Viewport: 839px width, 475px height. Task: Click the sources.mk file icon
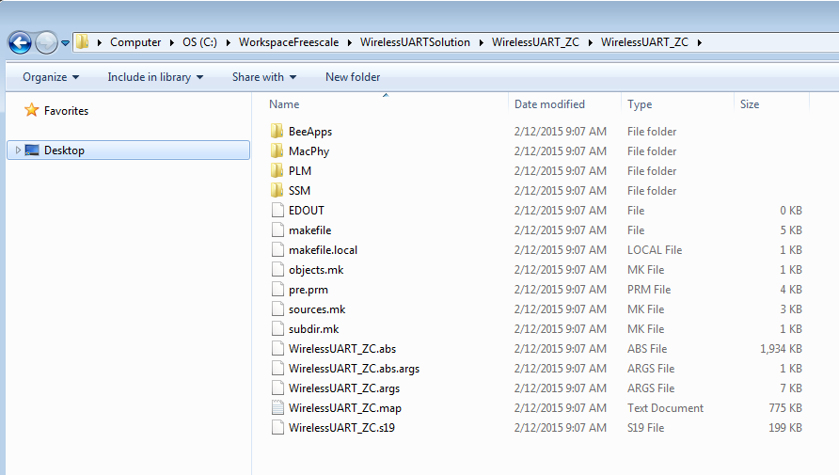pyautogui.click(x=277, y=309)
